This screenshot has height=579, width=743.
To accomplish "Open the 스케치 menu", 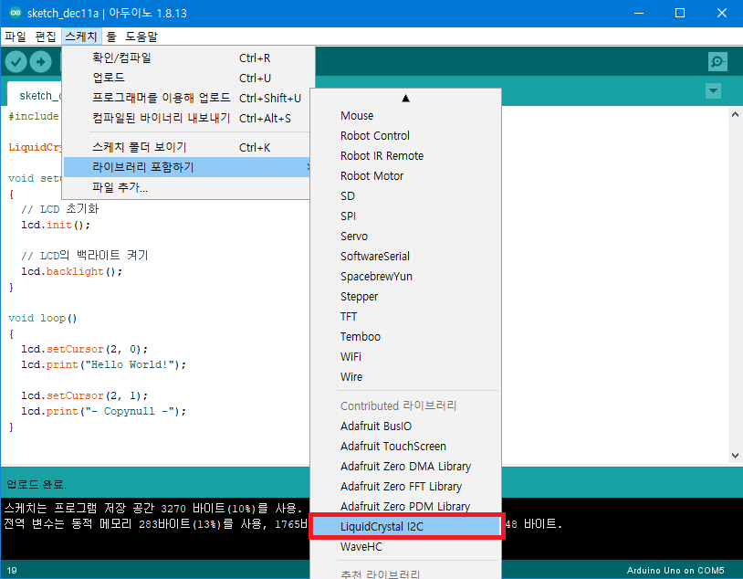I will (81, 37).
